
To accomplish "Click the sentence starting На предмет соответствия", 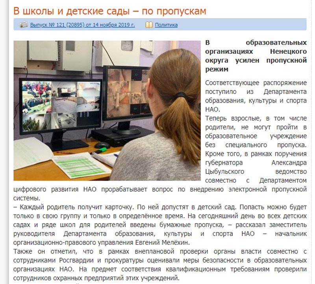I will coord(160,273).
